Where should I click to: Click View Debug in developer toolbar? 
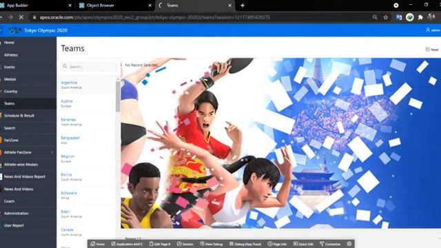click(212, 244)
